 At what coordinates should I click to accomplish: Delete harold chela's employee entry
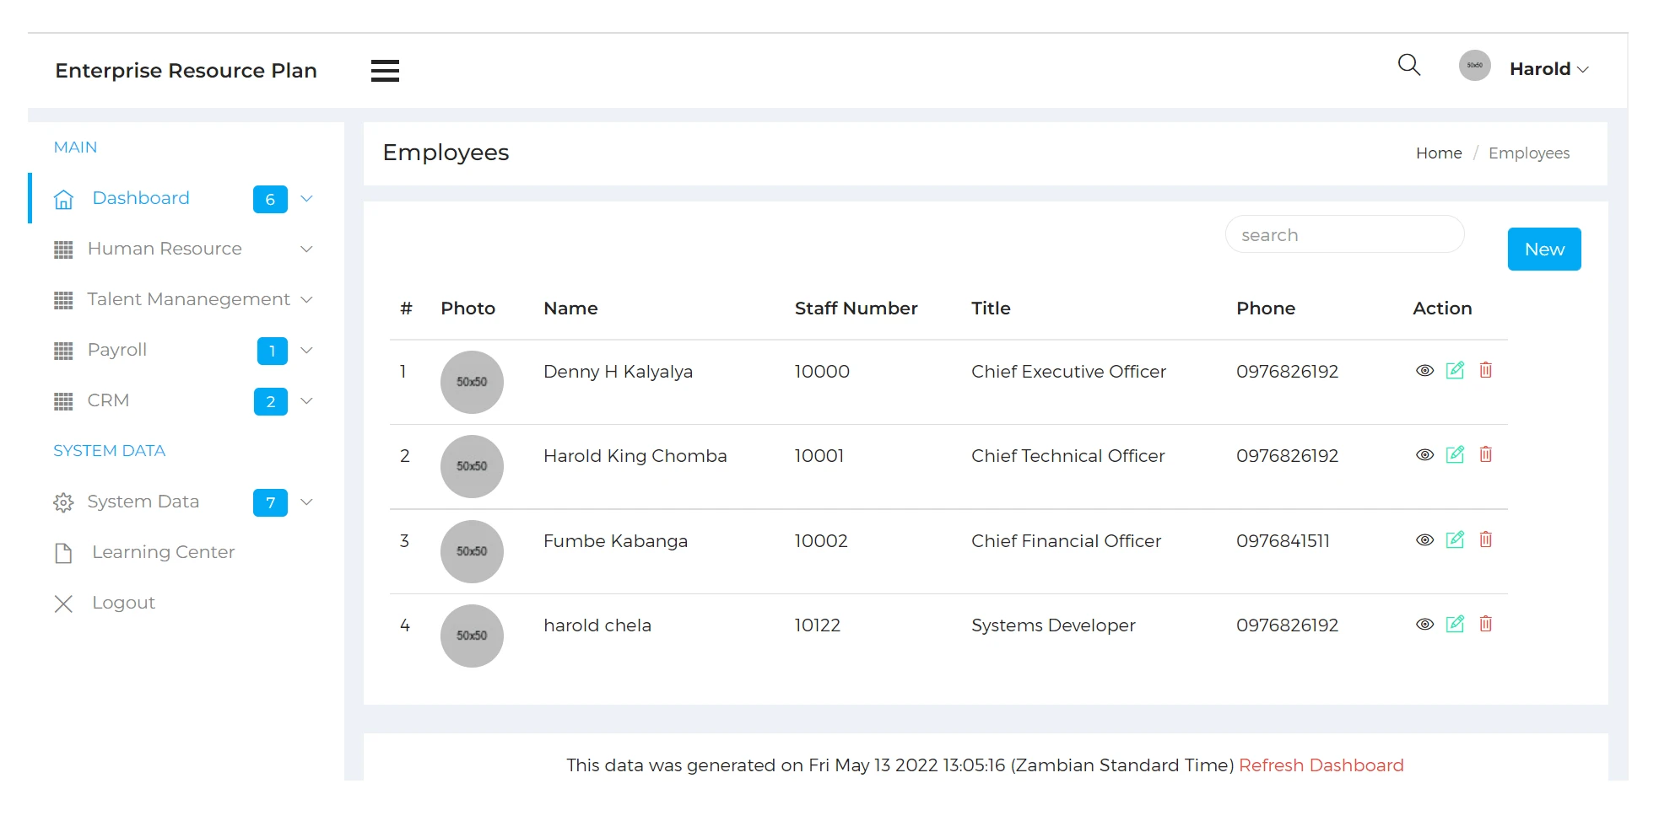[x=1485, y=624]
